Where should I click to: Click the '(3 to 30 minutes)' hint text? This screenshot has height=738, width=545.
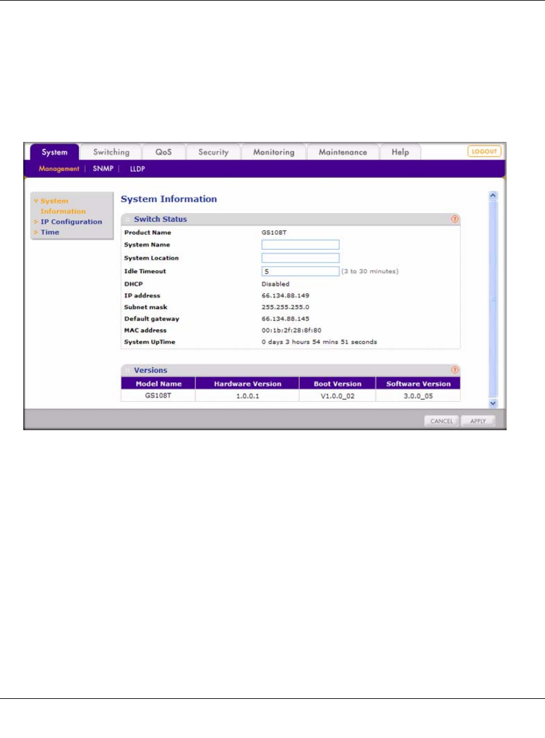[370, 271]
